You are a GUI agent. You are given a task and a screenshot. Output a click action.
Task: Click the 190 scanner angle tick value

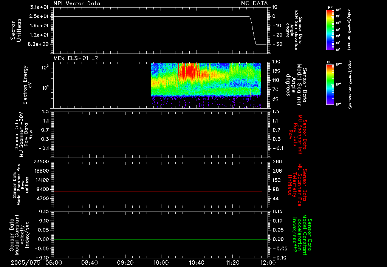(276, 62)
